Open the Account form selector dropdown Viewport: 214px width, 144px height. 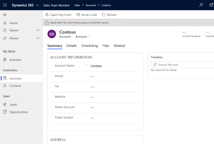83,37
